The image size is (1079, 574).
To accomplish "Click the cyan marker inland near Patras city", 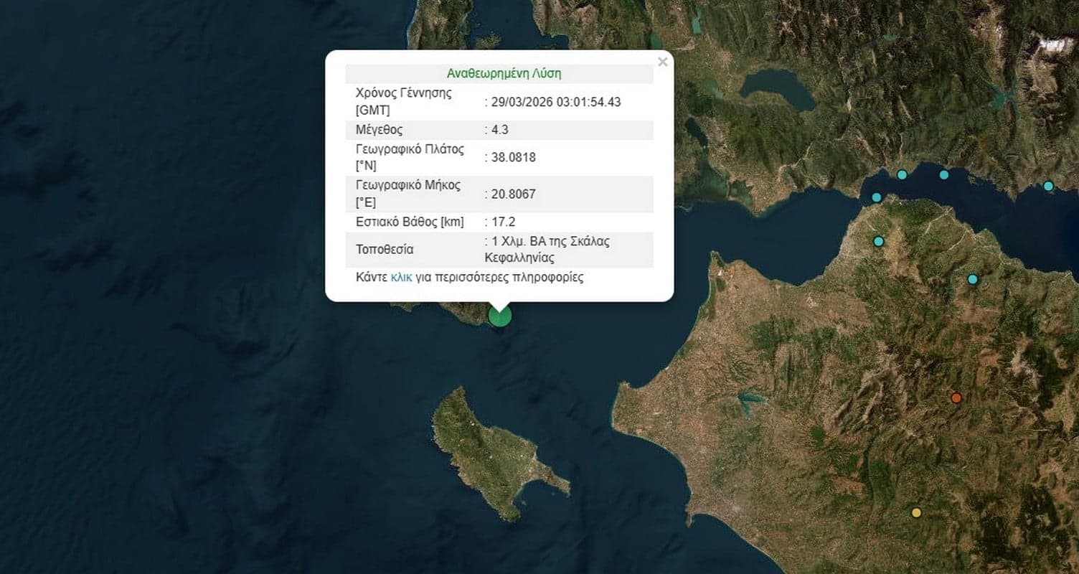I will pos(877,240).
